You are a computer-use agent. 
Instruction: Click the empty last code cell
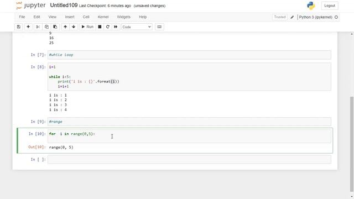tap(189, 159)
